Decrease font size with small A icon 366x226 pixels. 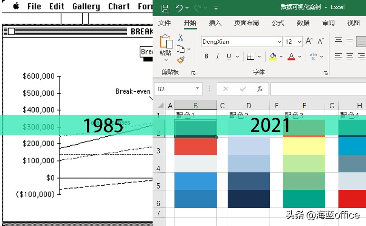pos(321,41)
